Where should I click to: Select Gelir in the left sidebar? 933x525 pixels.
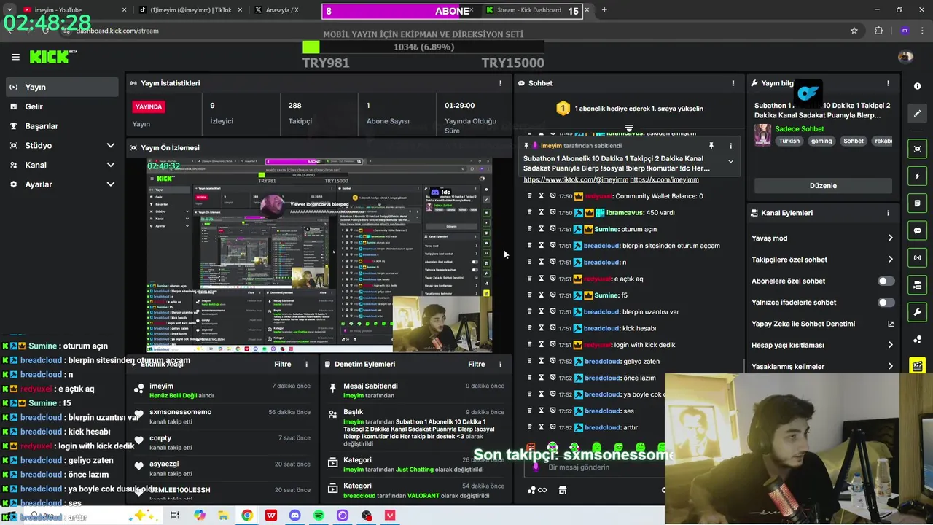[61, 106]
